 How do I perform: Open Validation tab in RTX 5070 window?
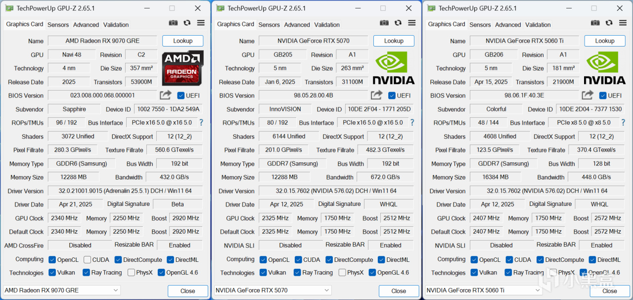327,25
